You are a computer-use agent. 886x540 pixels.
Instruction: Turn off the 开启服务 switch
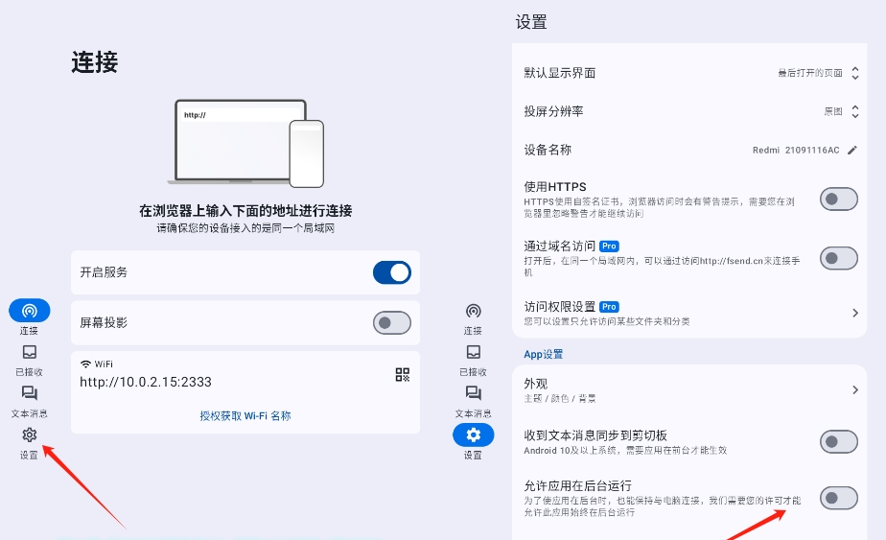click(x=392, y=272)
